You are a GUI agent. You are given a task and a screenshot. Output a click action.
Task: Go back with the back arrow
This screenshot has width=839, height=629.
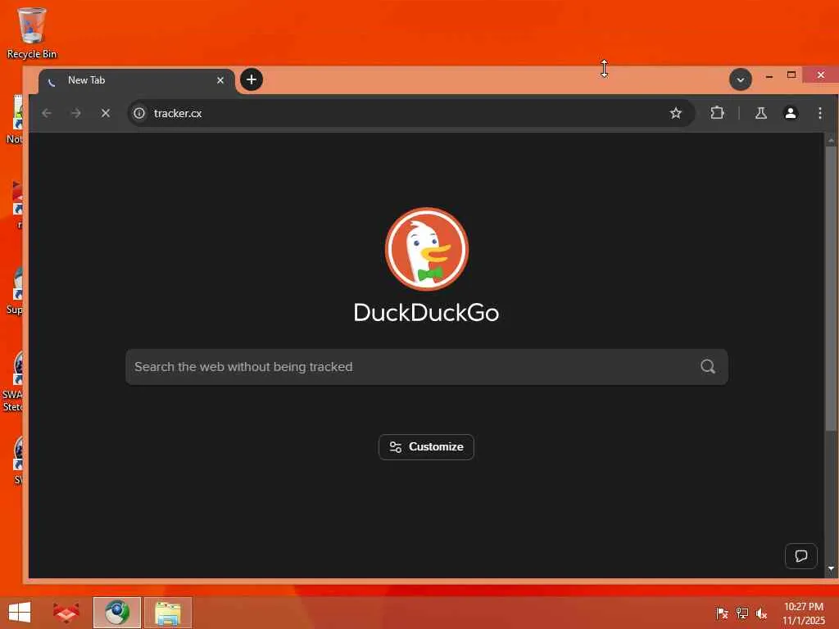pos(47,113)
